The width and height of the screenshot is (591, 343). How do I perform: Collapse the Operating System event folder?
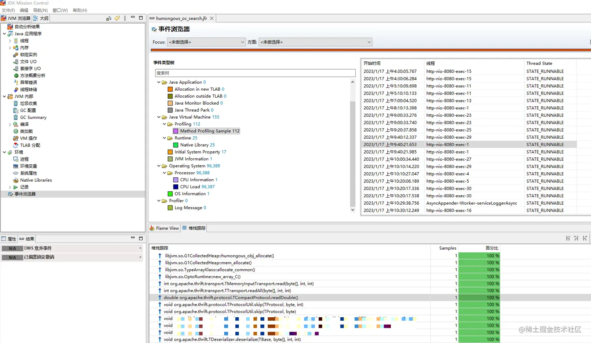(159, 166)
